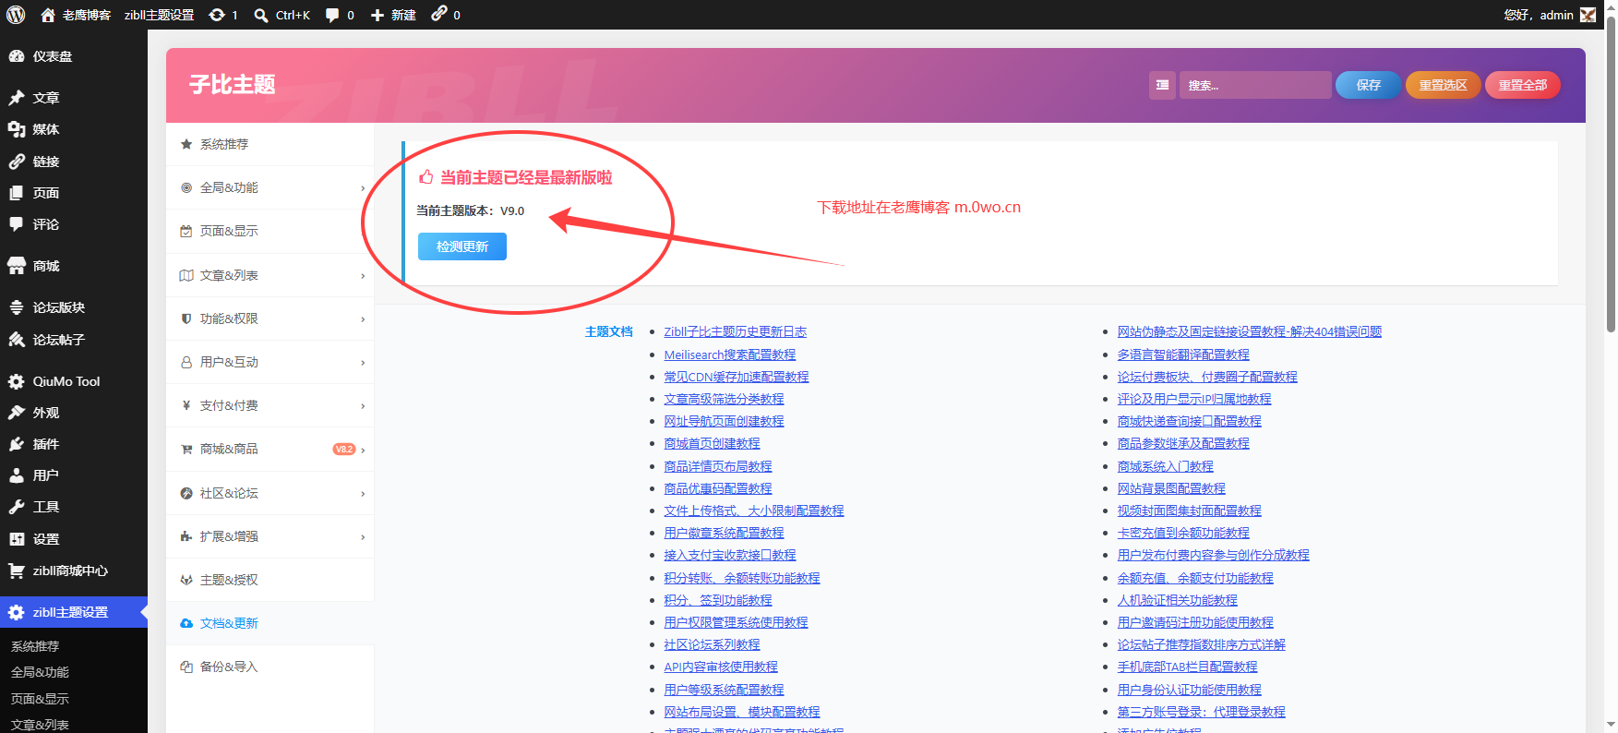Expand the 全局&功能 section arrow
This screenshot has width=1618, height=733.
[x=363, y=188]
